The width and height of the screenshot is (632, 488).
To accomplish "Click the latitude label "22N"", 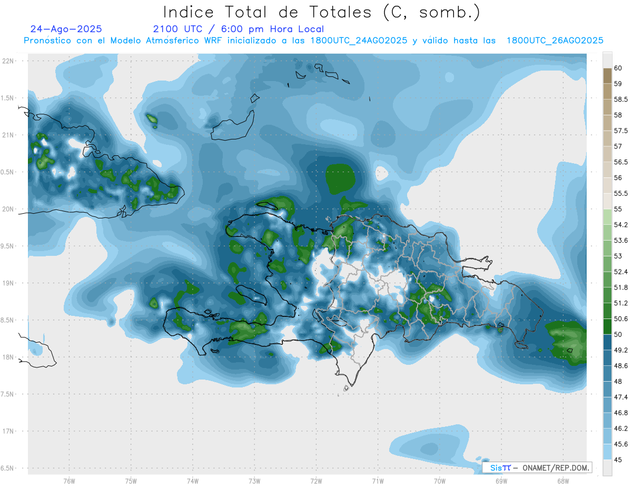I will (x=8, y=61).
